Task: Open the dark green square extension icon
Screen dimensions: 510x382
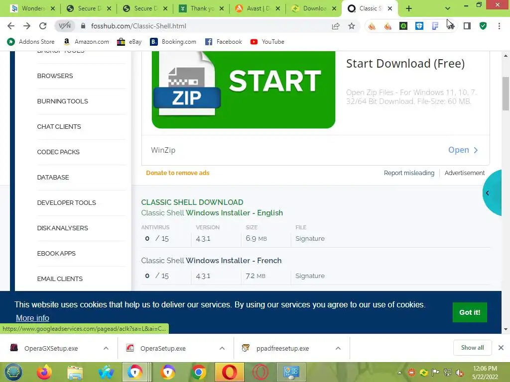Action: pyautogui.click(x=403, y=26)
